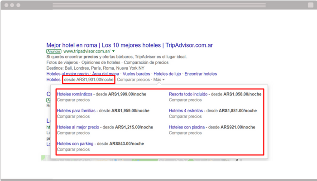
Task: Open 'Hoteles con piscina' in the popup
Action: coord(187,127)
